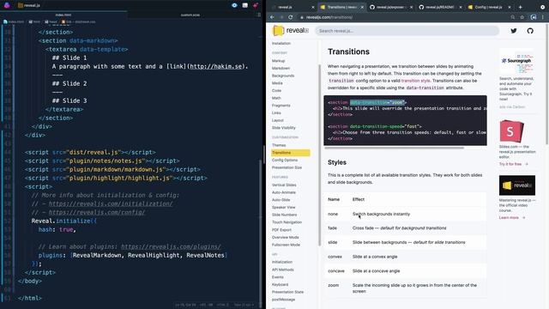Click the revealjs.com/plugins URL in code comment
Viewport: 549px width, 309px height.
point(171,246)
